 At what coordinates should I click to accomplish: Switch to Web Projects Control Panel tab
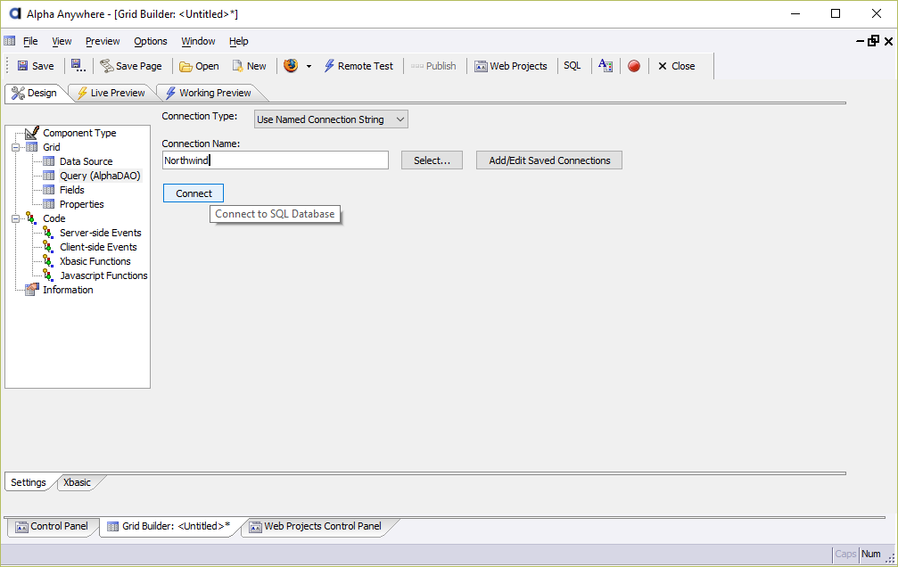pos(316,526)
